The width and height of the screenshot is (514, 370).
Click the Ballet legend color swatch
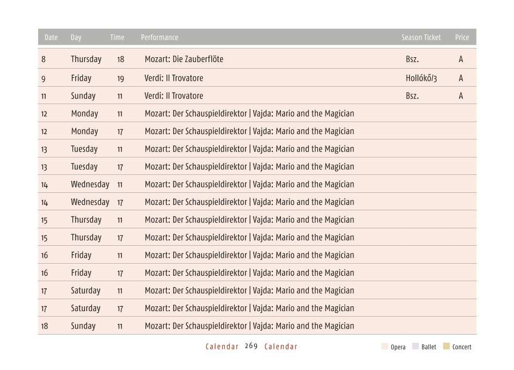pos(415,347)
